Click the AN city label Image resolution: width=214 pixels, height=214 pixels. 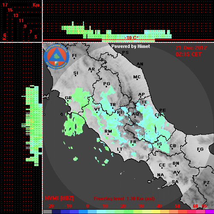click(140, 64)
